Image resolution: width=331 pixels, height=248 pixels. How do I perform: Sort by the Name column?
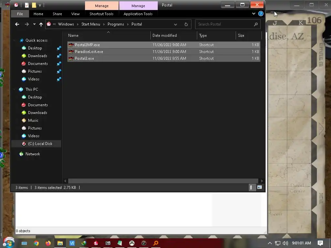pyautogui.click(x=108, y=36)
